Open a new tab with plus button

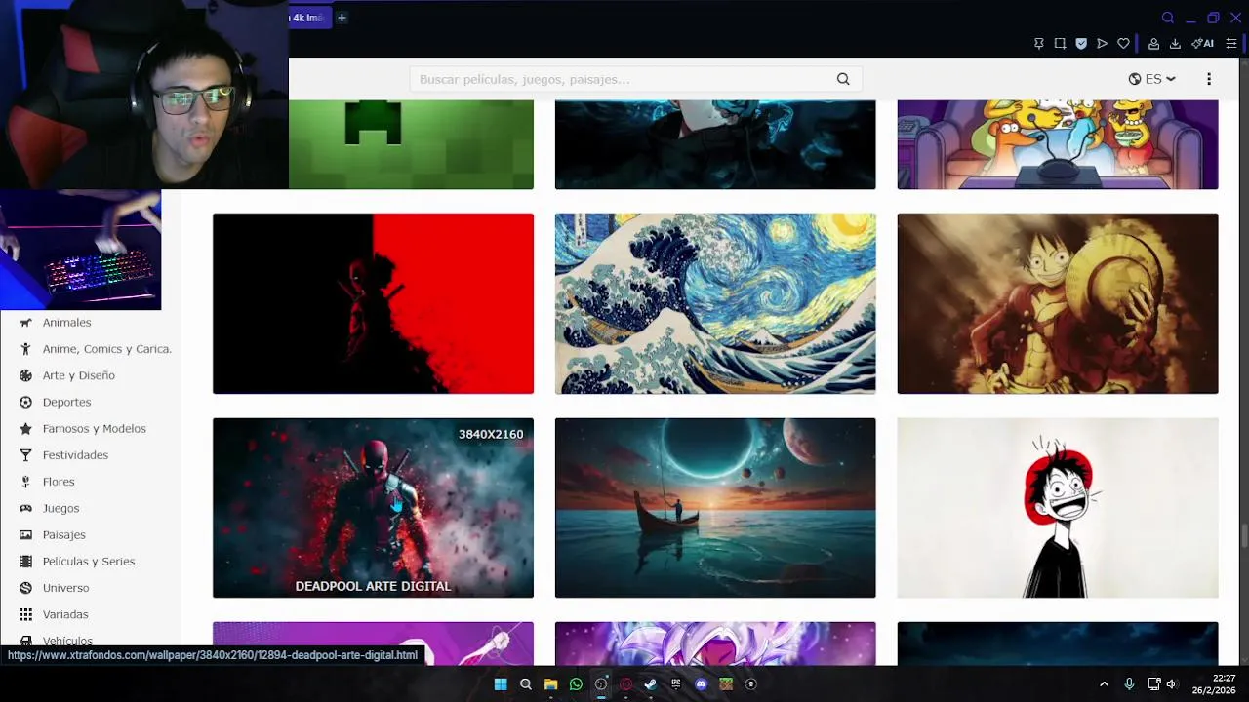click(342, 18)
